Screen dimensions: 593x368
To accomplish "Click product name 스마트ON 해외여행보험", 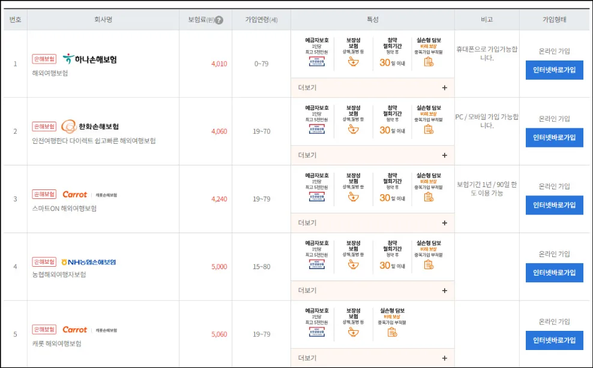I will point(64,209).
